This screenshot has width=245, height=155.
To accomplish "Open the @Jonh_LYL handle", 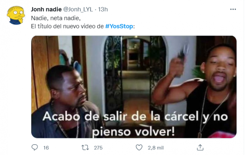I will coord(78,9).
